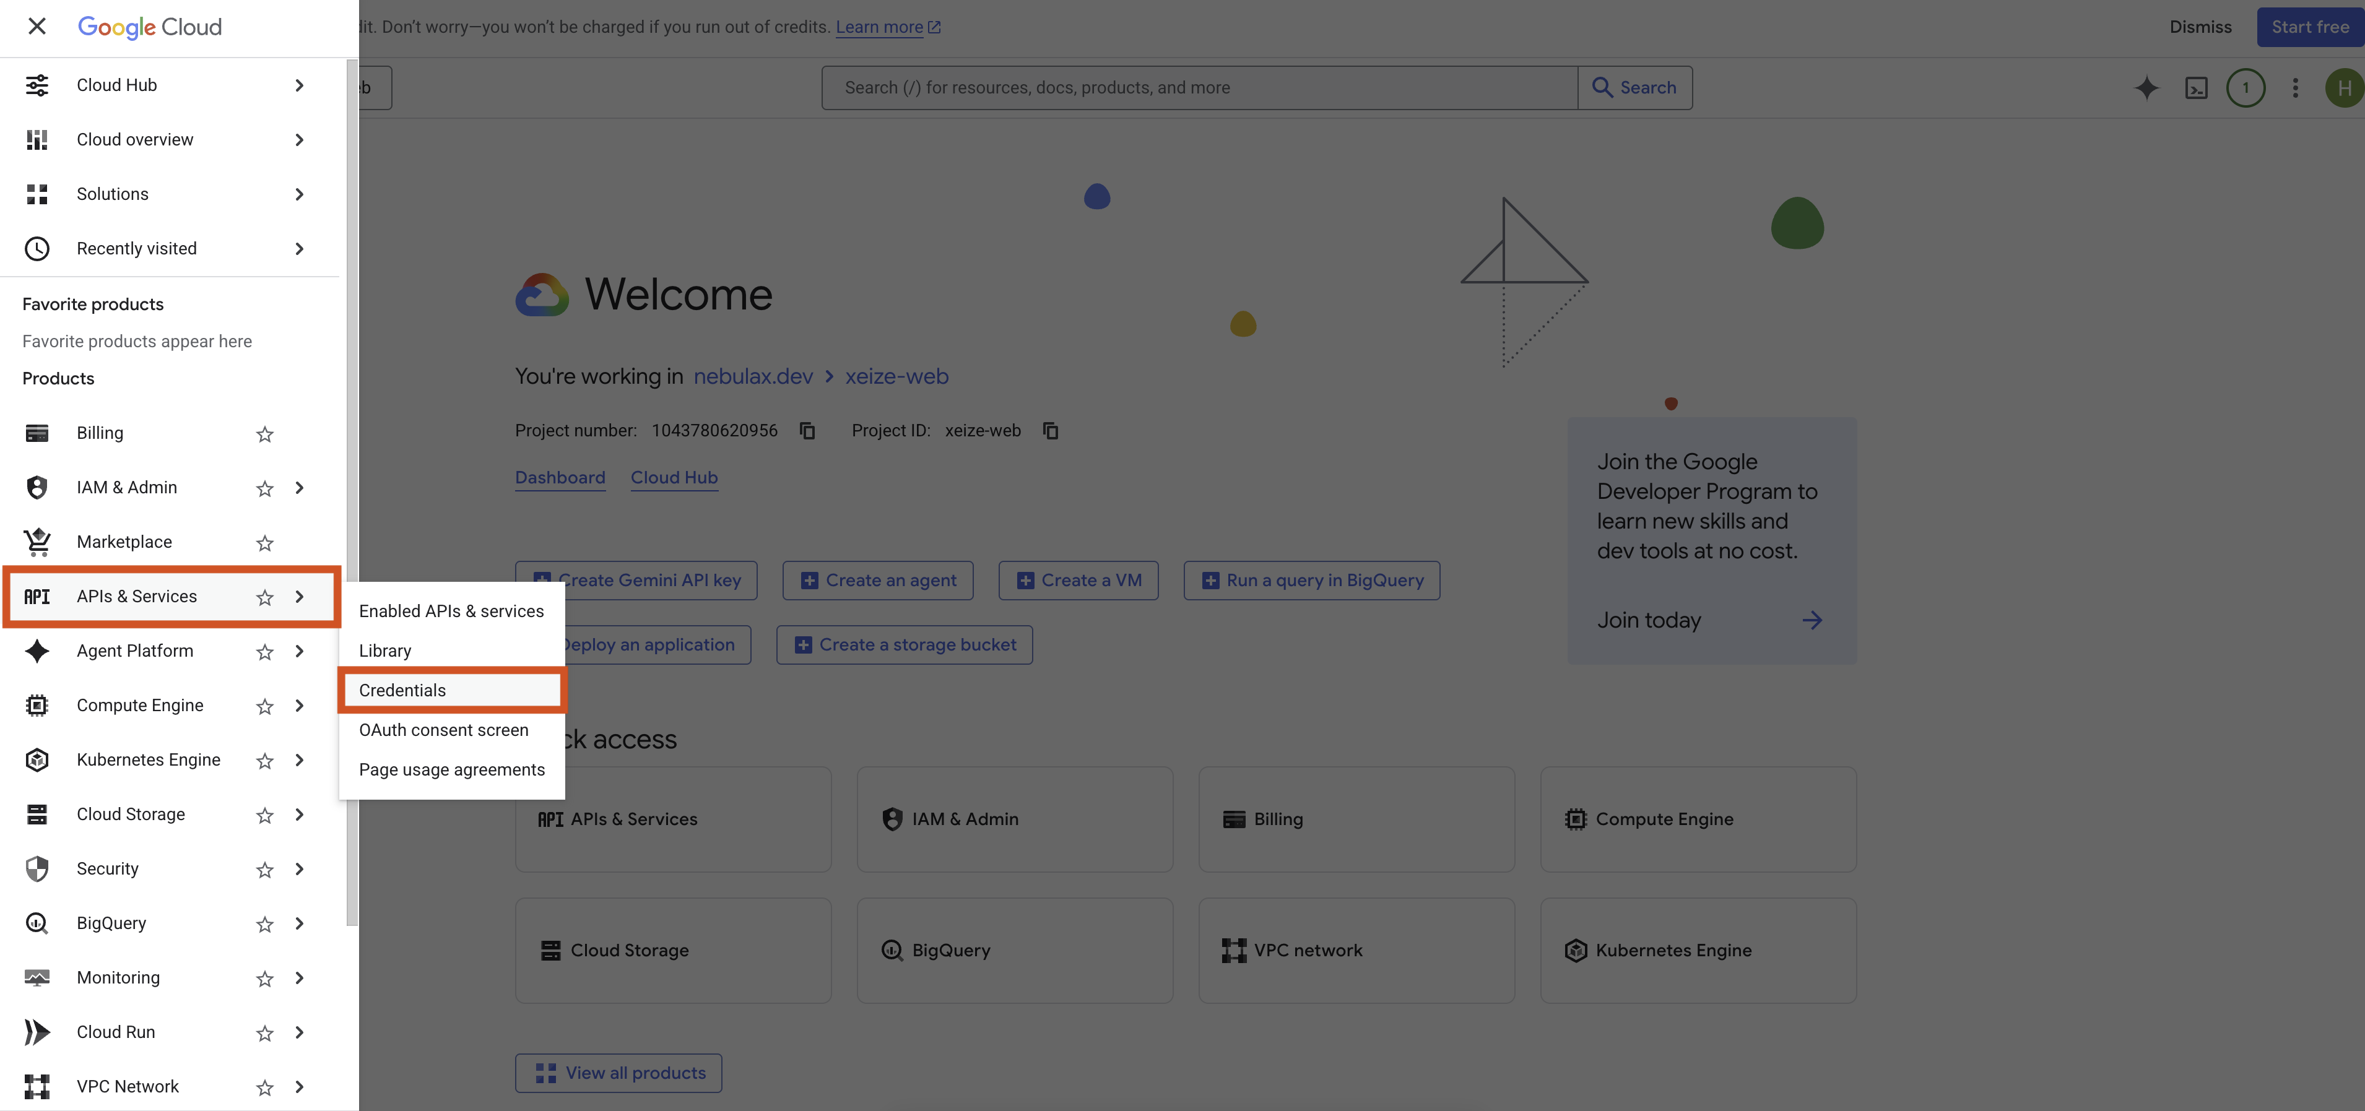The height and width of the screenshot is (1111, 2365).
Task: Click the IAM & Admin shield icon in the sidebar
Action: [x=37, y=488]
